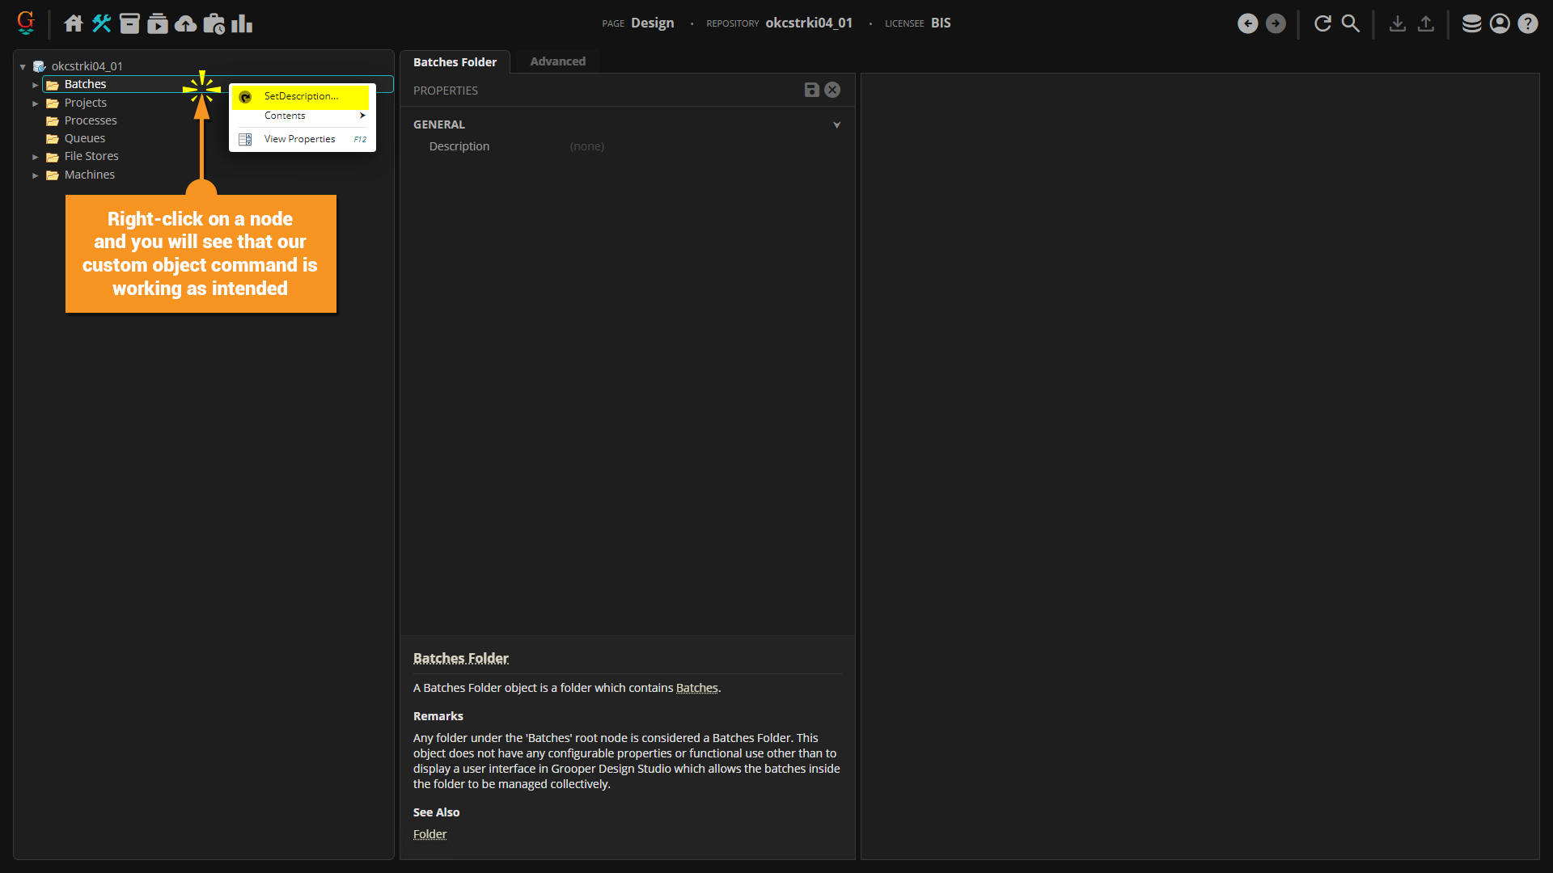This screenshot has height=873, width=1553.
Task: Switch to the Advanced tab
Action: (x=557, y=61)
